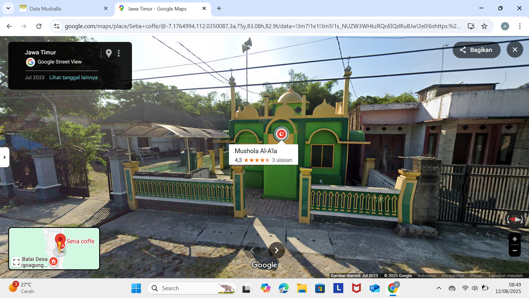Switch to the Data Mushalla tab
The image size is (529, 298).
point(64,9)
